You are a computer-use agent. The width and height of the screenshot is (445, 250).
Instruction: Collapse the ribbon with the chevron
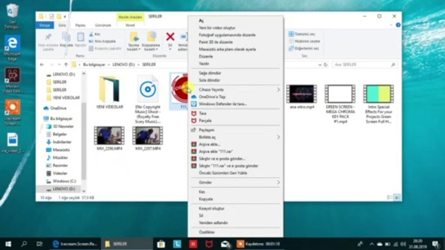tap(391, 25)
